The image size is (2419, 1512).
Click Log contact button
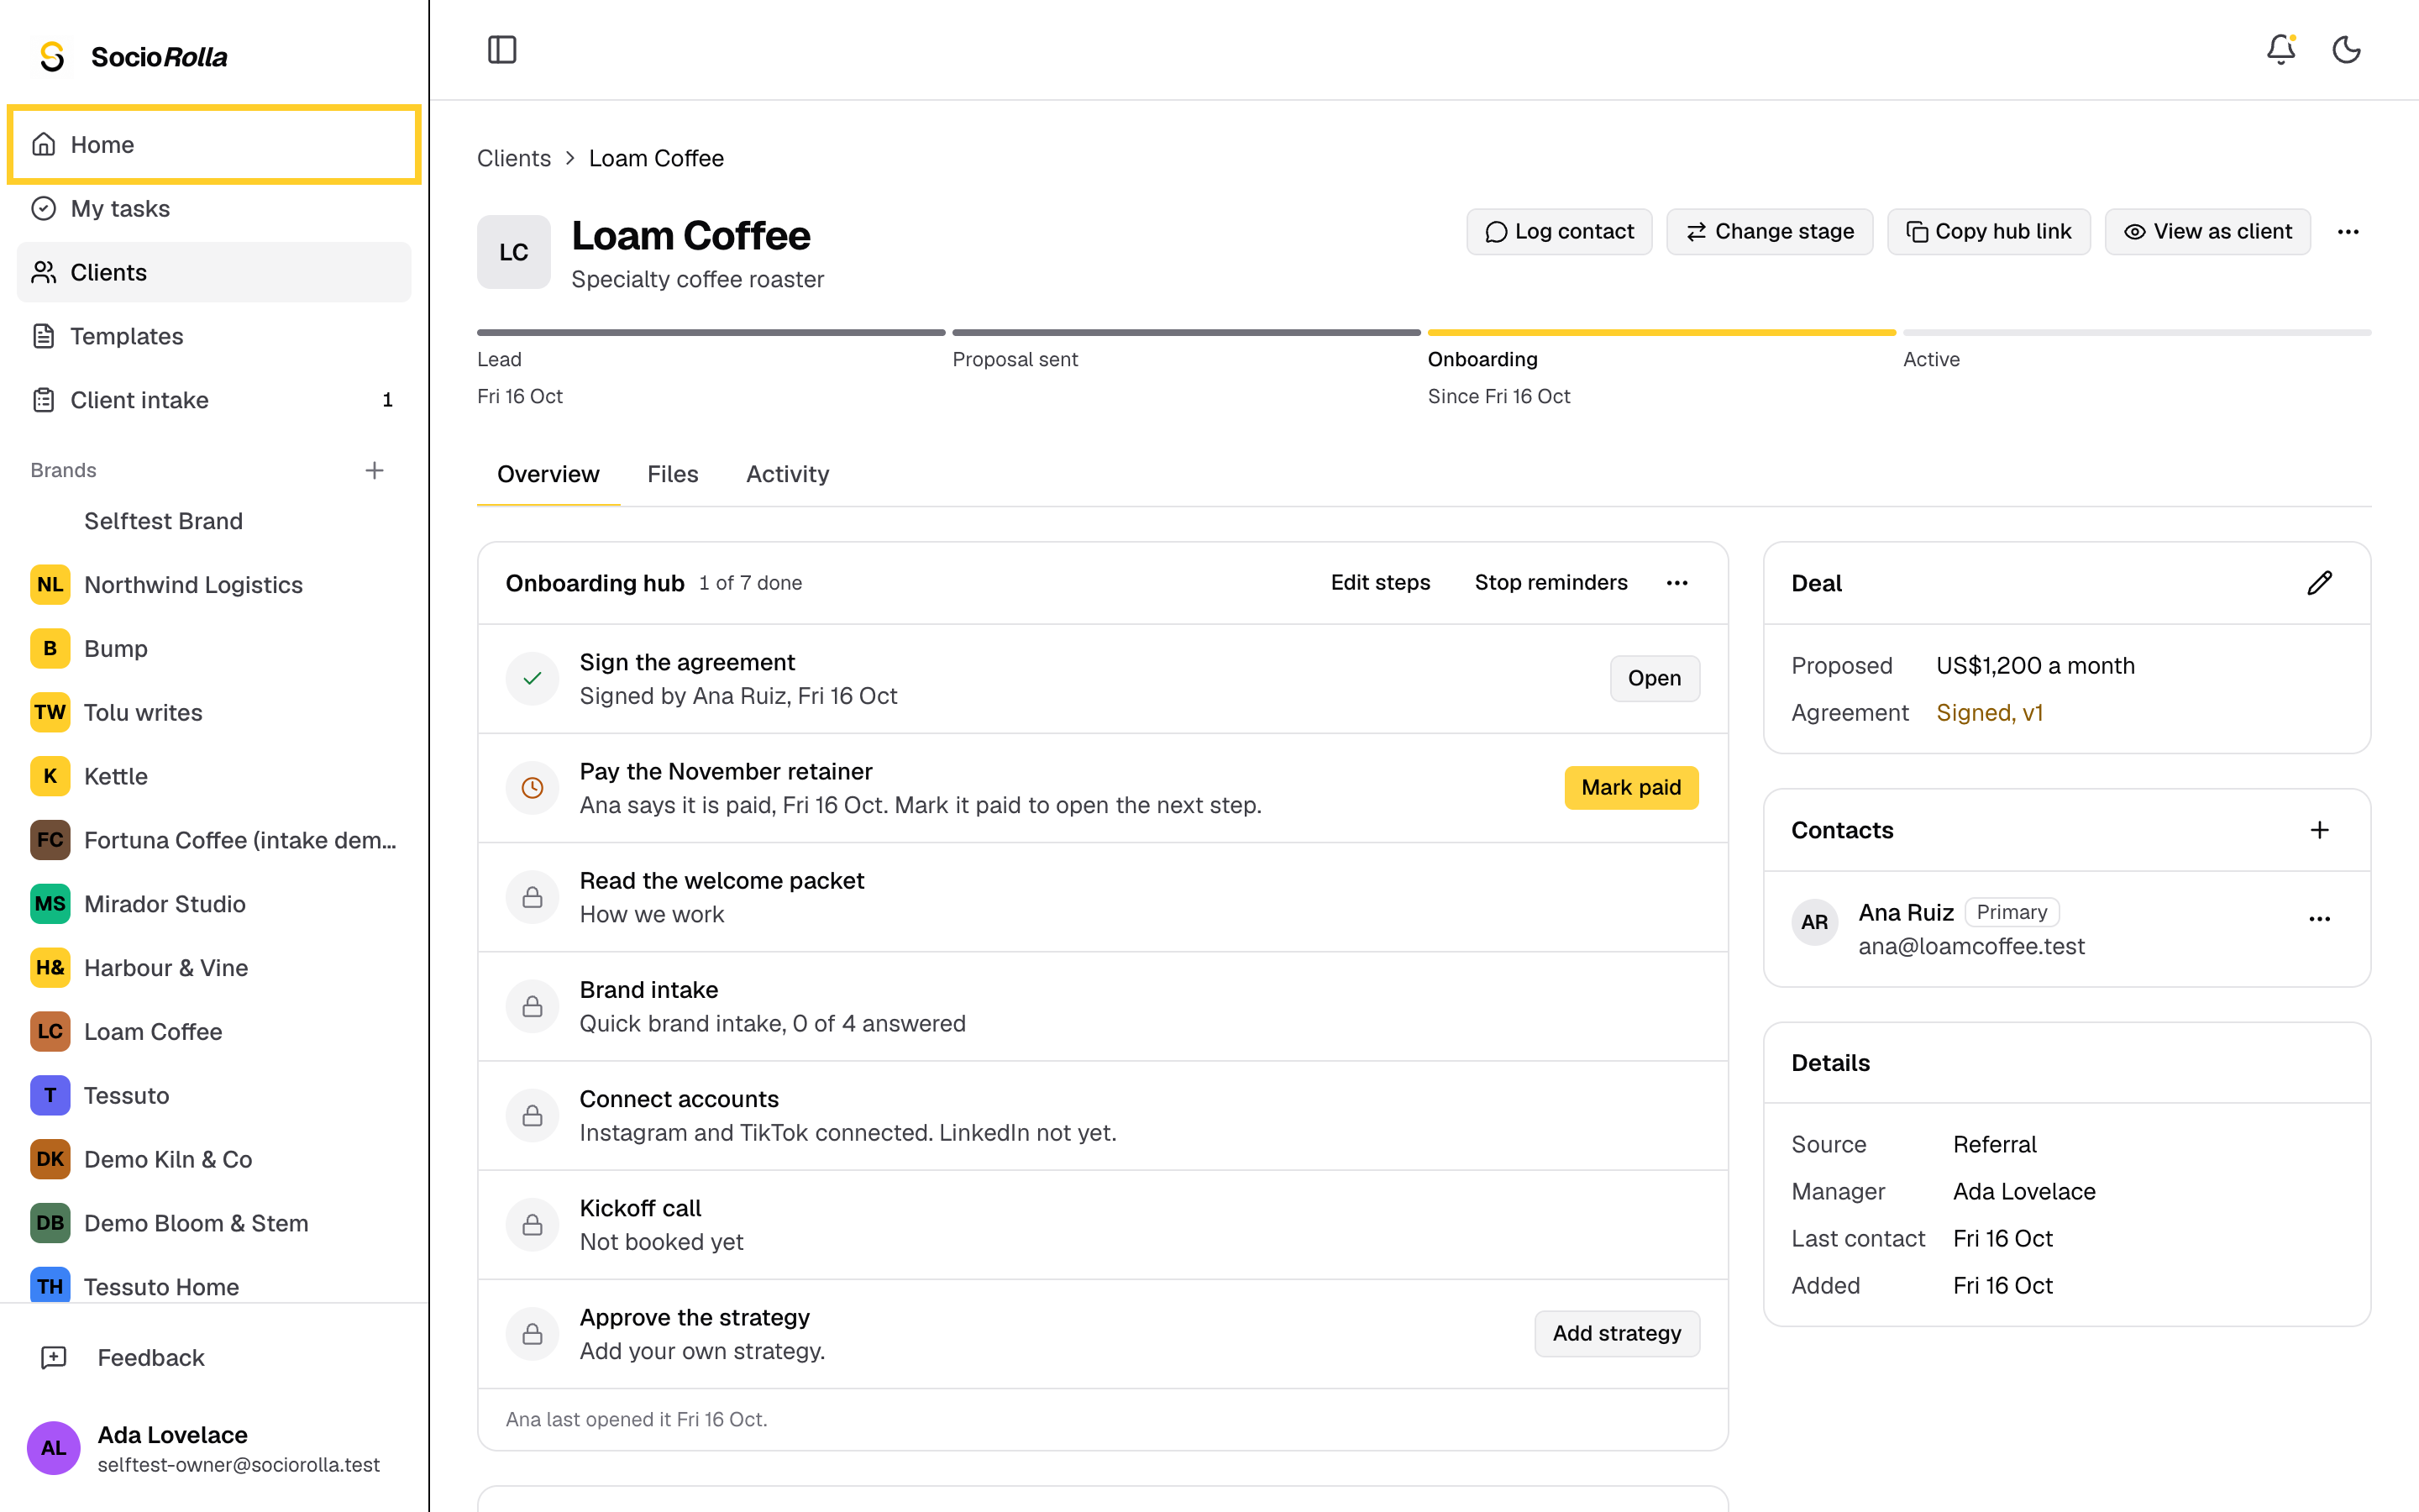click(1558, 232)
